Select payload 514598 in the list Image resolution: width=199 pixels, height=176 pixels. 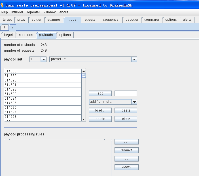(43, 117)
